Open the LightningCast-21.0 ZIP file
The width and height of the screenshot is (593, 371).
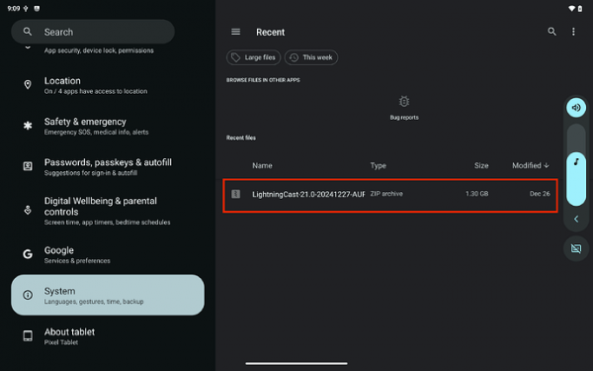click(x=390, y=195)
